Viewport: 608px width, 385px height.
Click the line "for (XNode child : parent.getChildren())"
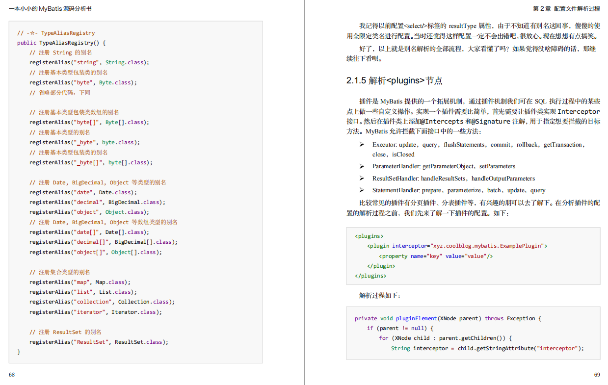[446, 338]
